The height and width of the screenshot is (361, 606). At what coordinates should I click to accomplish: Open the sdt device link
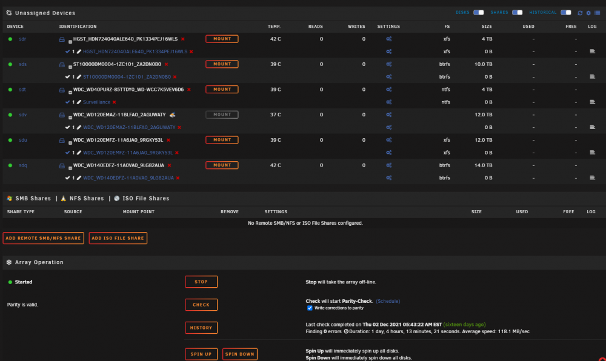(x=22, y=90)
